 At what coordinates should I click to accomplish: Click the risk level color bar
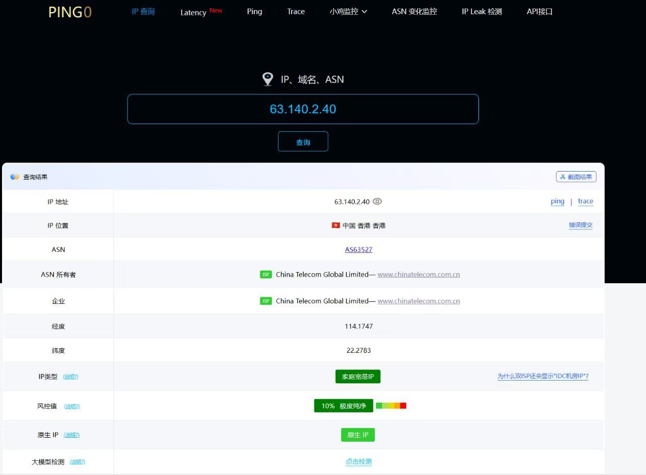(391, 406)
